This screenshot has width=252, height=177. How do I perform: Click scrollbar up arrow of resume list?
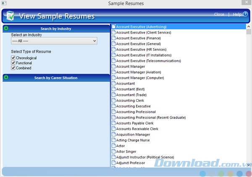click(248, 26)
